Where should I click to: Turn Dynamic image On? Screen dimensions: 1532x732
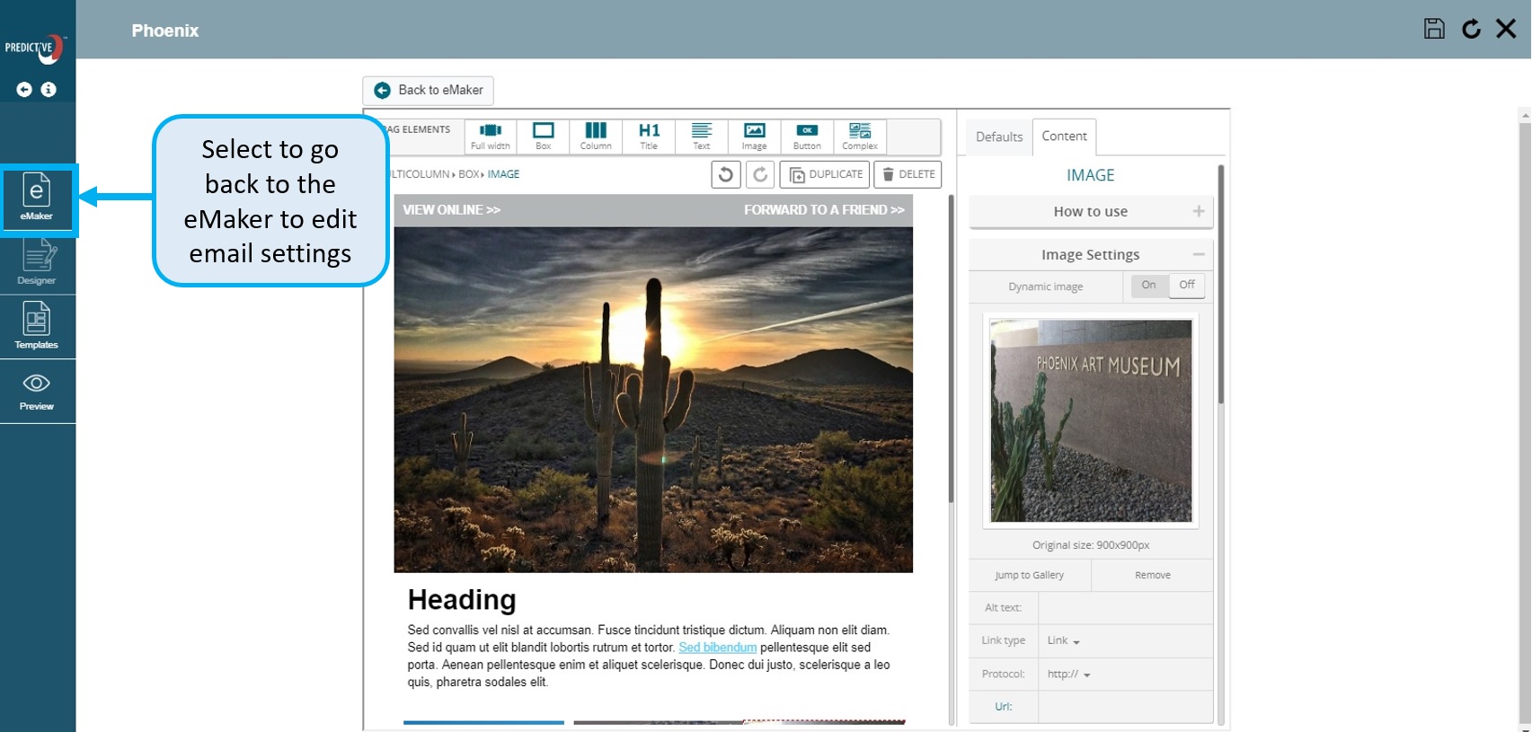(x=1148, y=286)
